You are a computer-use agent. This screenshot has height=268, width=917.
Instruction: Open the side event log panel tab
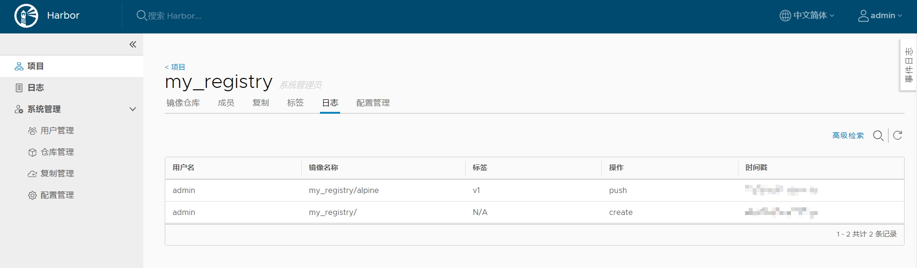(908, 65)
